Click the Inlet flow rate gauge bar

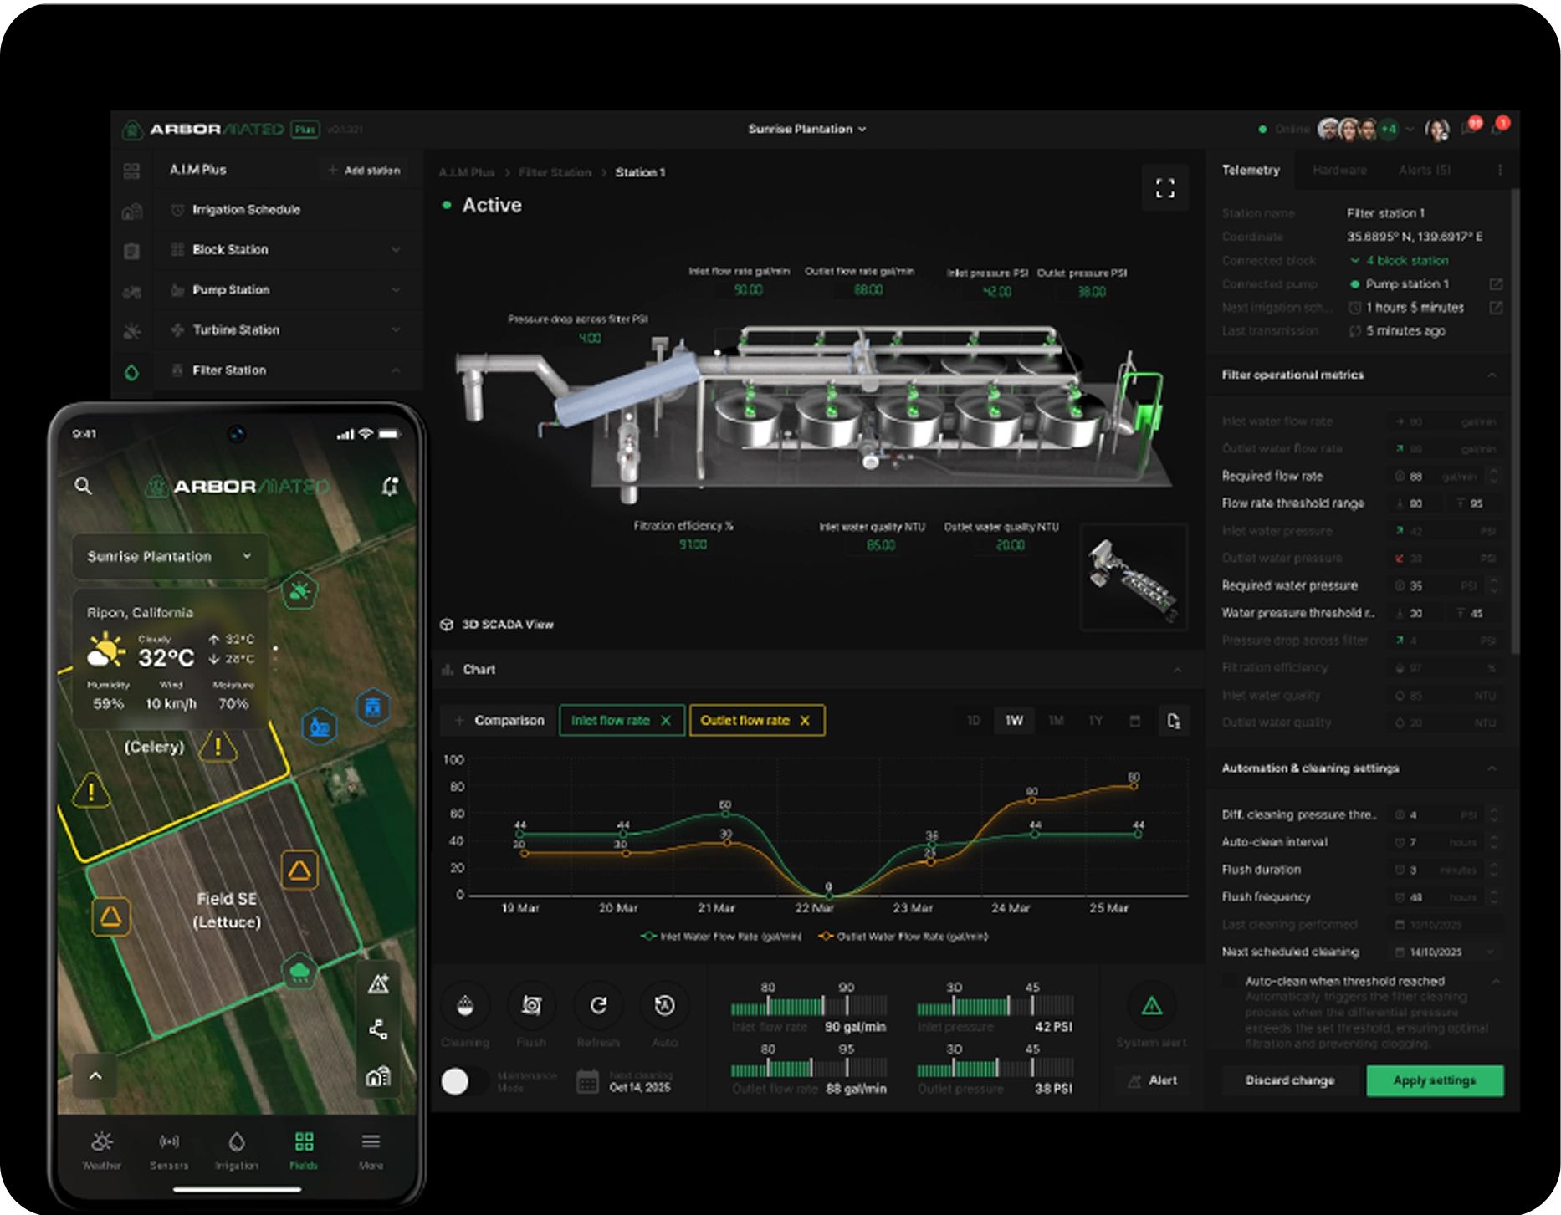tap(808, 1006)
